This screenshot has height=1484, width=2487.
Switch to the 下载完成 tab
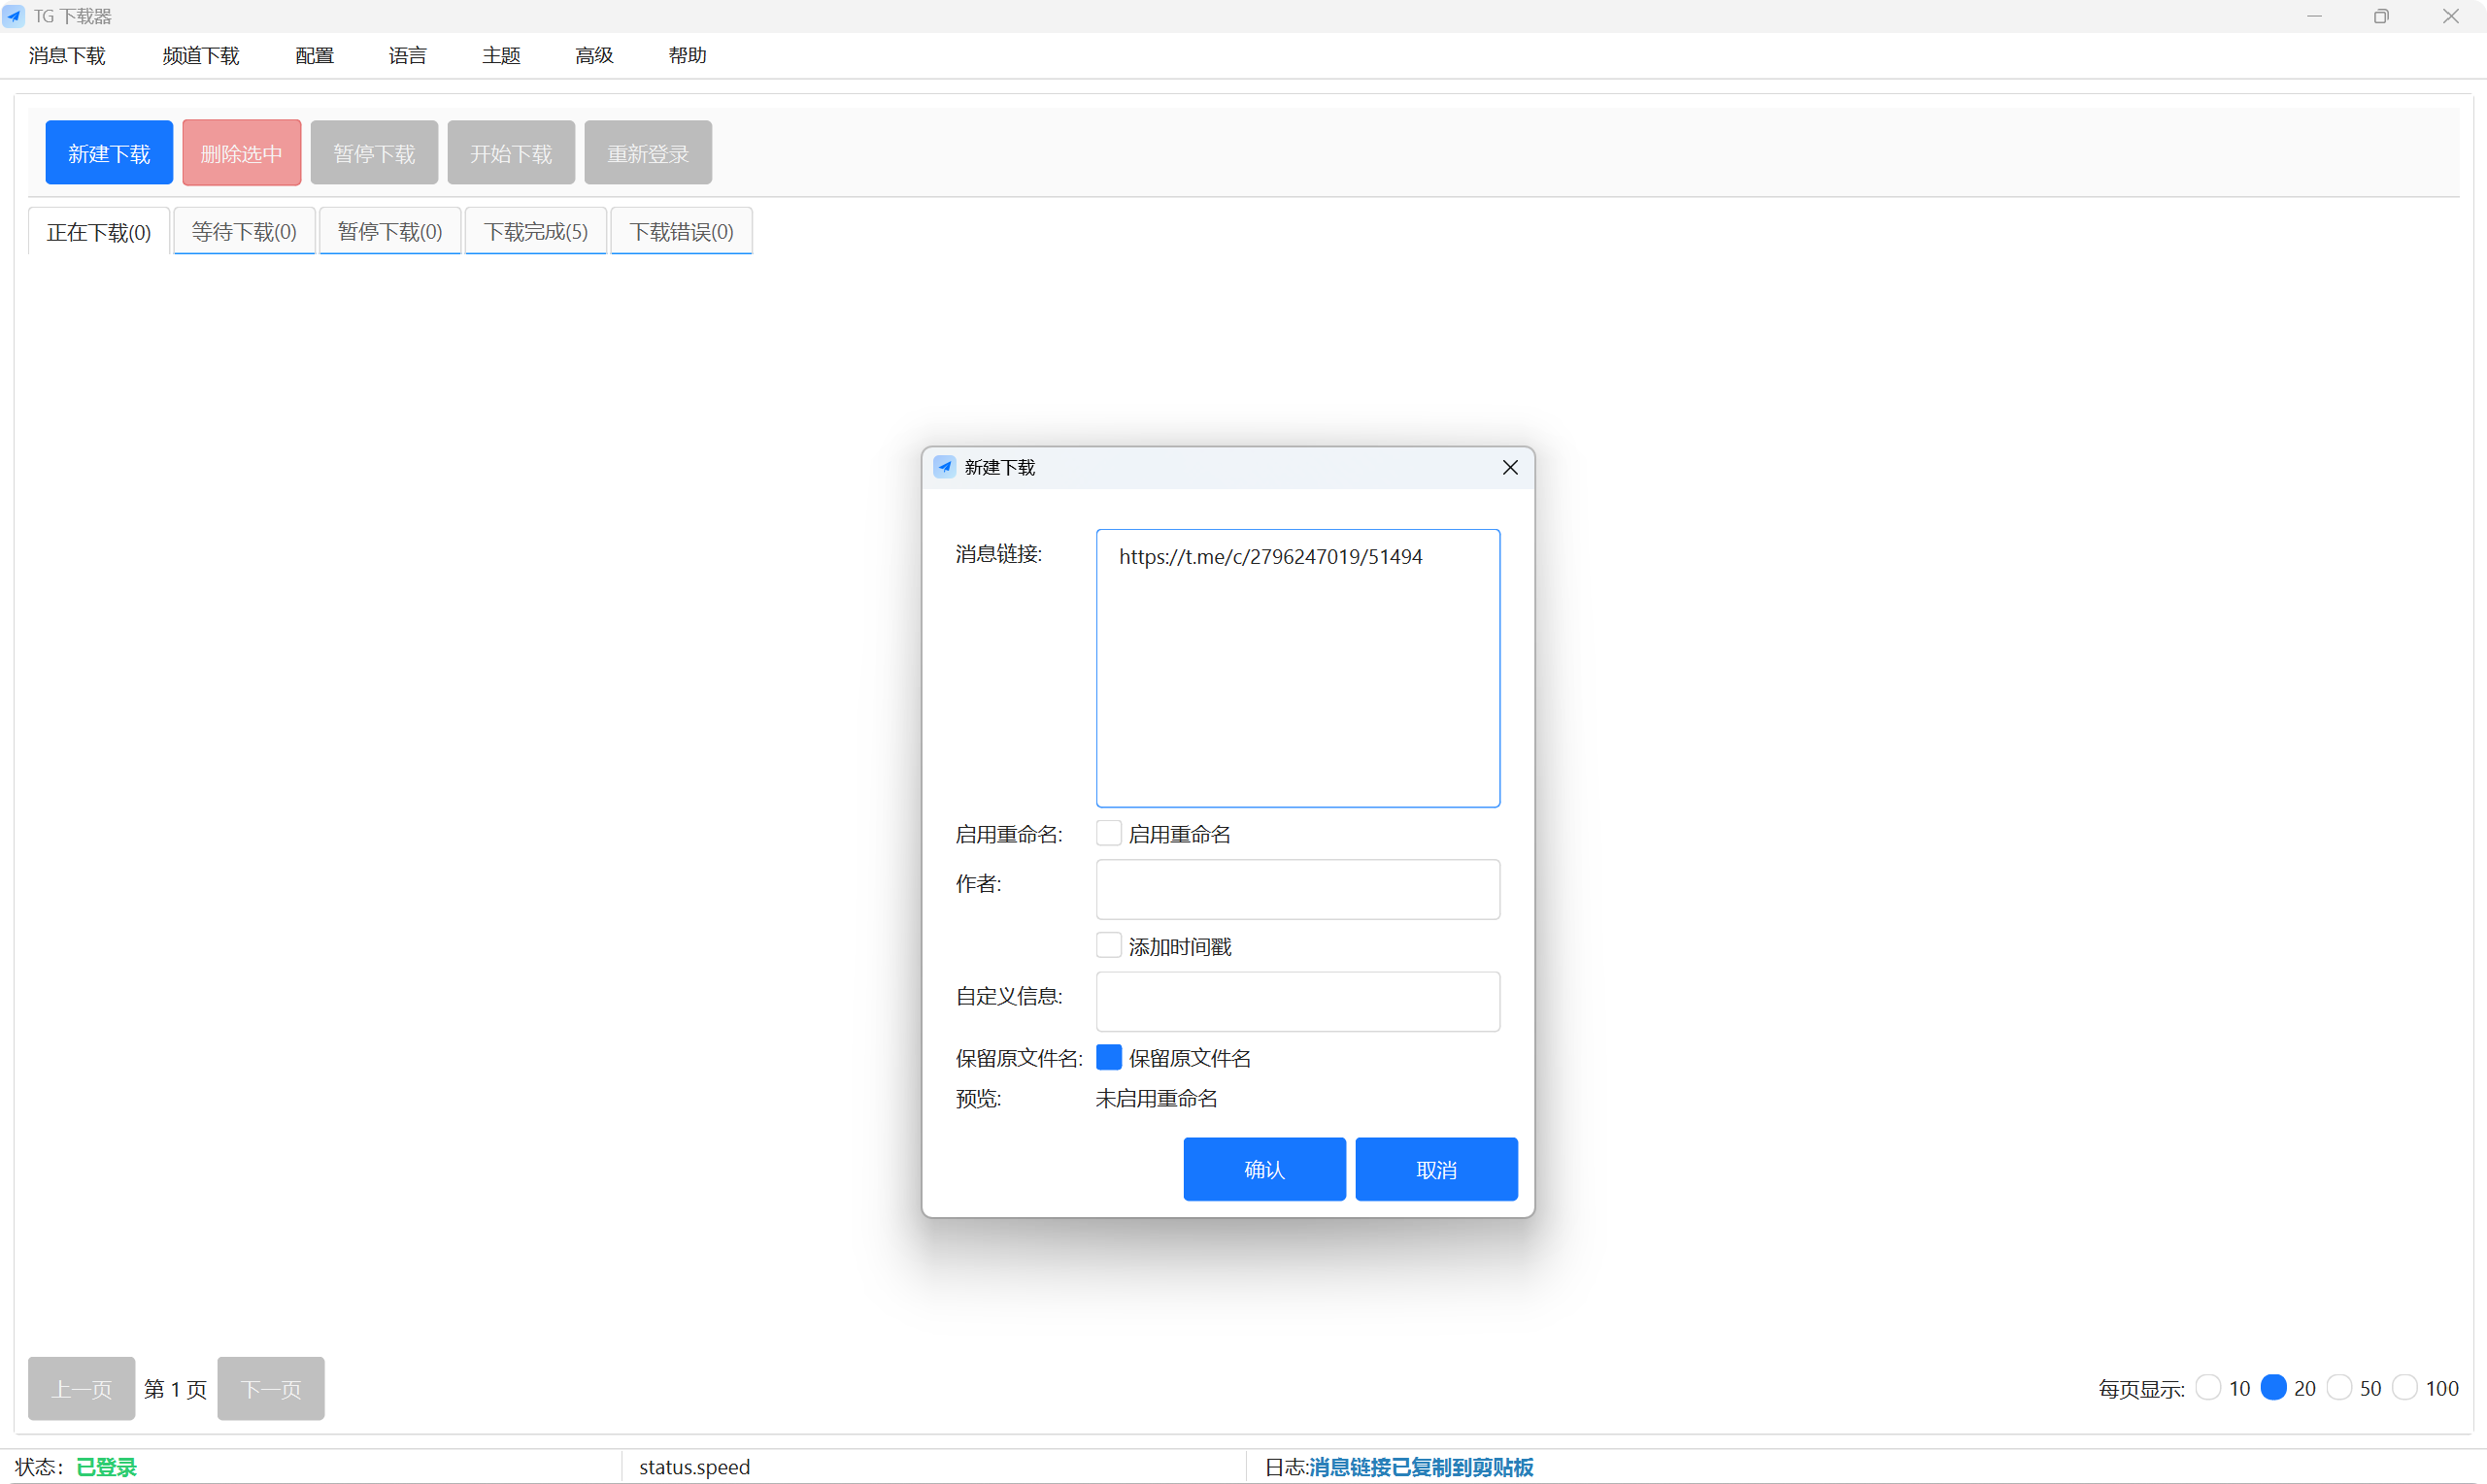click(x=535, y=231)
